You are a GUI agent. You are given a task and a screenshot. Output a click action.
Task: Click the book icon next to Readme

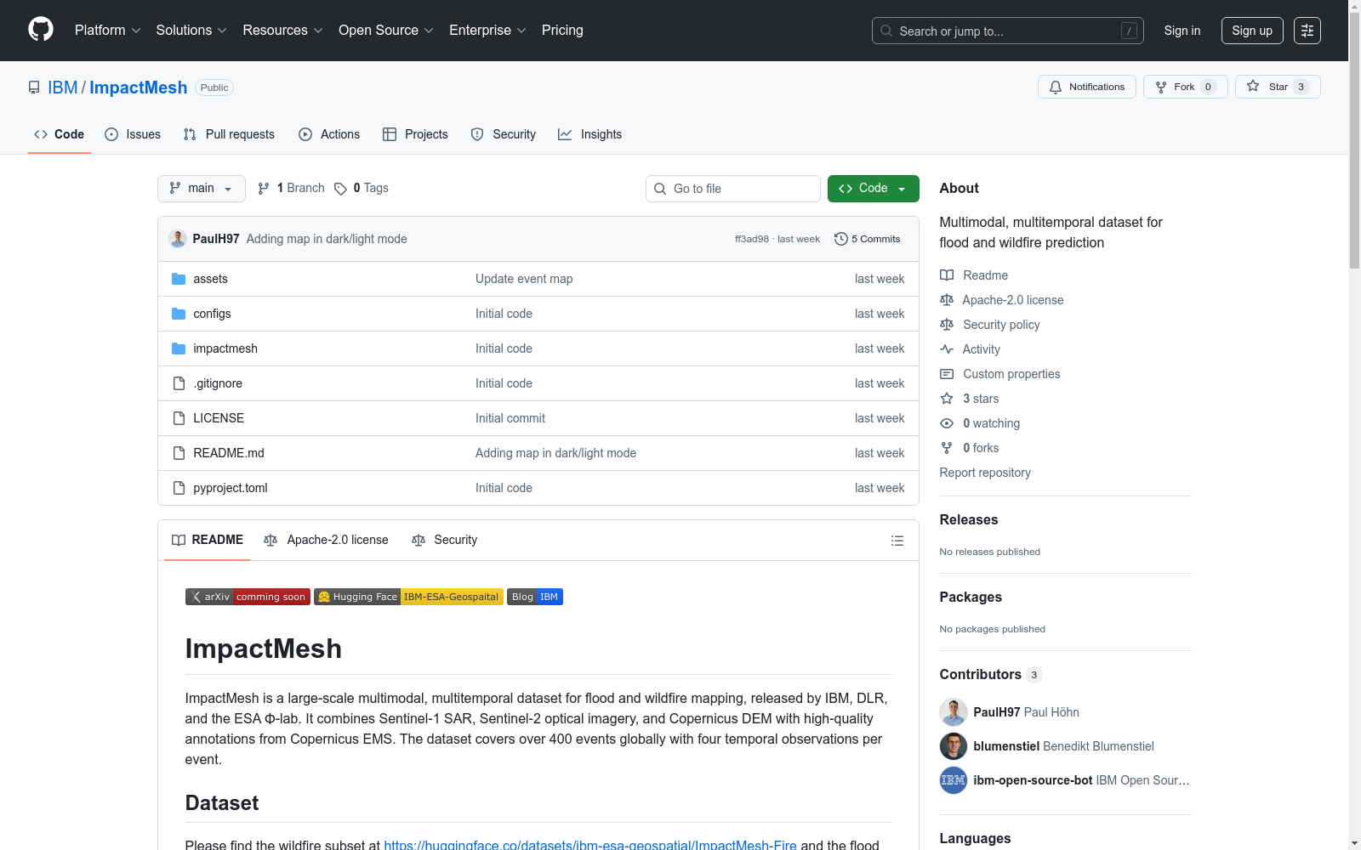coord(947,275)
